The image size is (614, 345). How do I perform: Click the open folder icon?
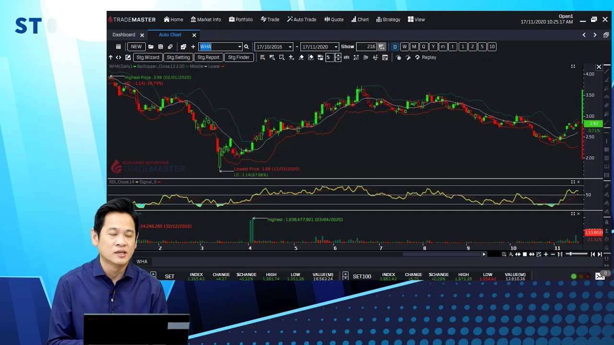tap(151, 46)
